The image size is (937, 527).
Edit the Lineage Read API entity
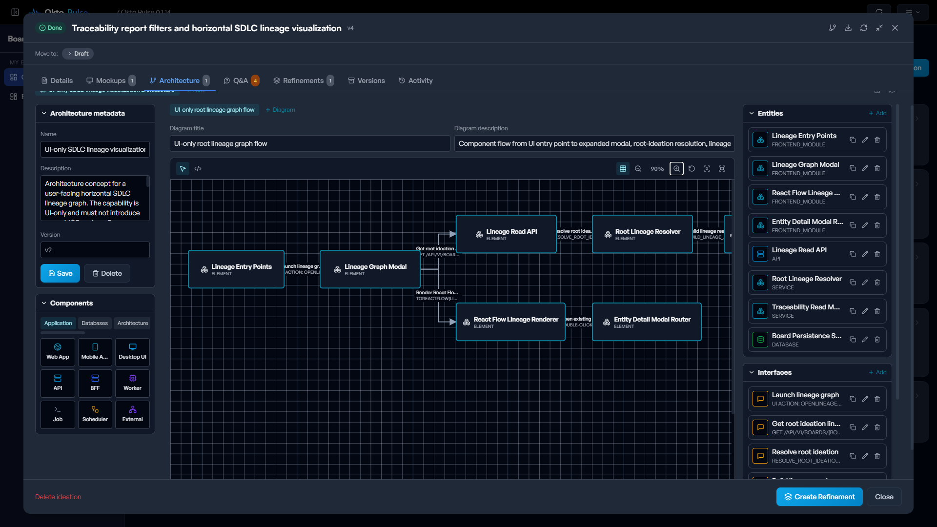pyautogui.click(x=865, y=254)
